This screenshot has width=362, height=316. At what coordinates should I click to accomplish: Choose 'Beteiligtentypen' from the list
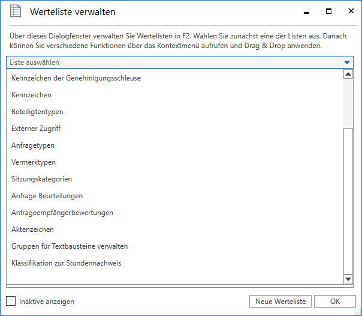[x=37, y=112]
